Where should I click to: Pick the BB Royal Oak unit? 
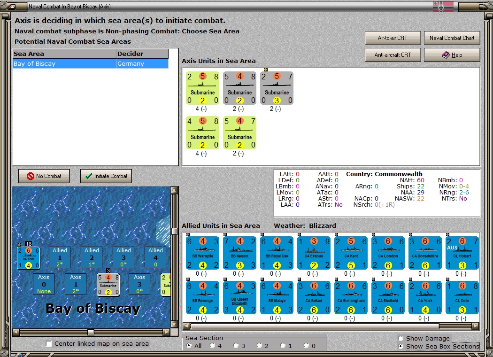point(277,253)
